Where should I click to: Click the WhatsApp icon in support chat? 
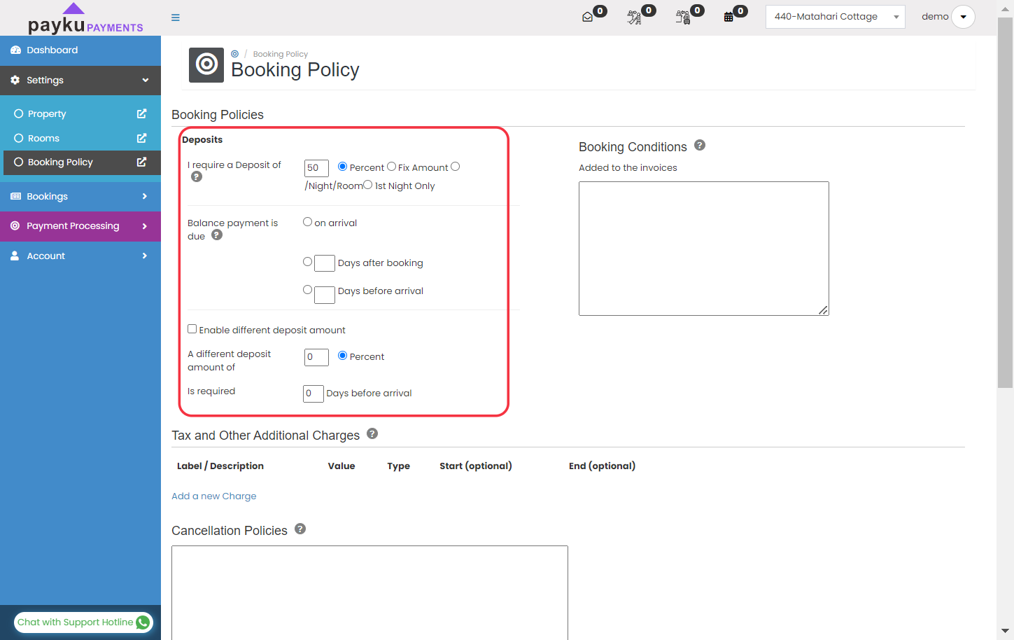click(143, 622)
